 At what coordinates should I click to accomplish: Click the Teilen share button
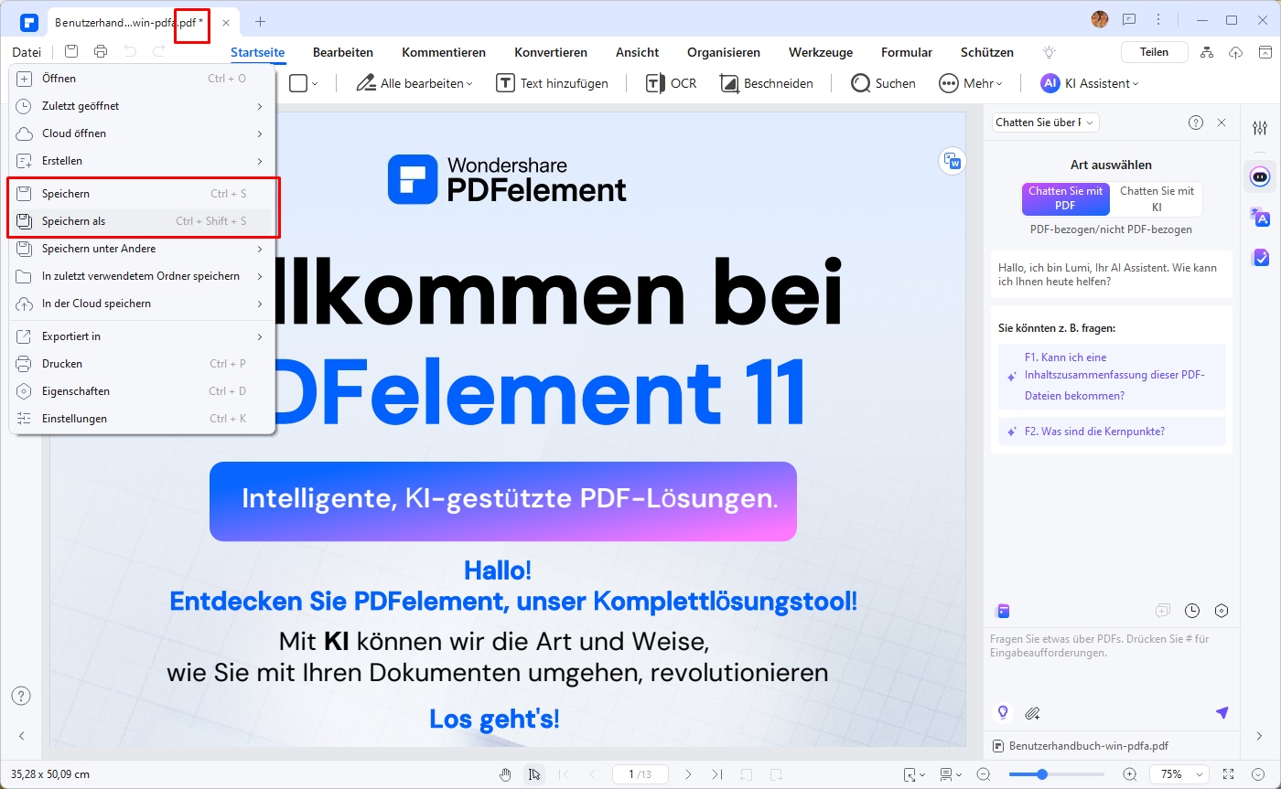coord(1154,52)
